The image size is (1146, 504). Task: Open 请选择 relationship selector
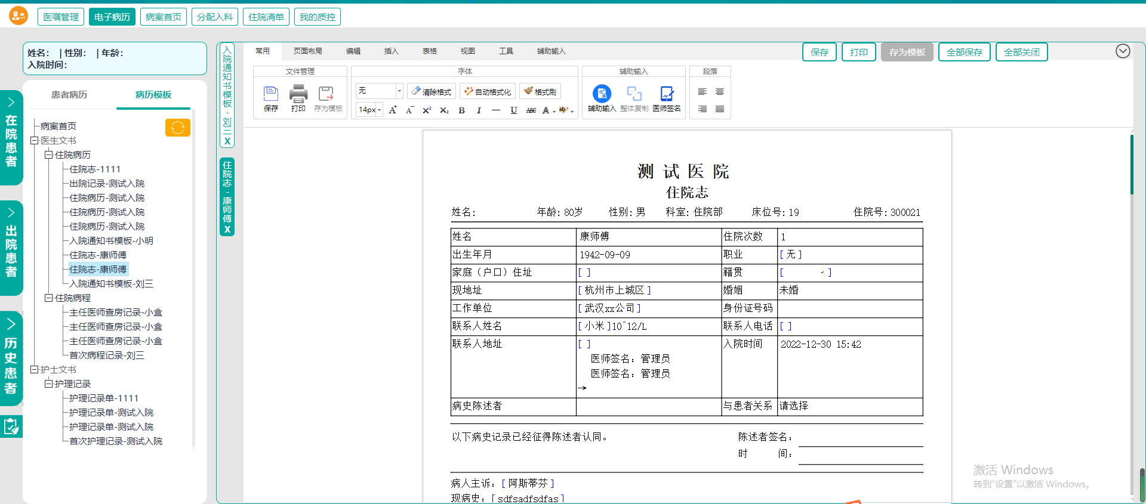click(794, 406)
